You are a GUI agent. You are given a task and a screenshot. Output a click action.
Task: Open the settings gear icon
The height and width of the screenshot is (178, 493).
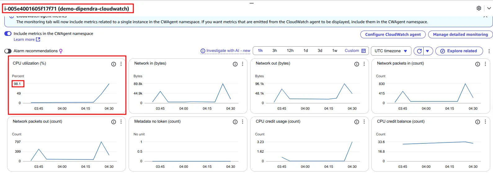point(479,8)
